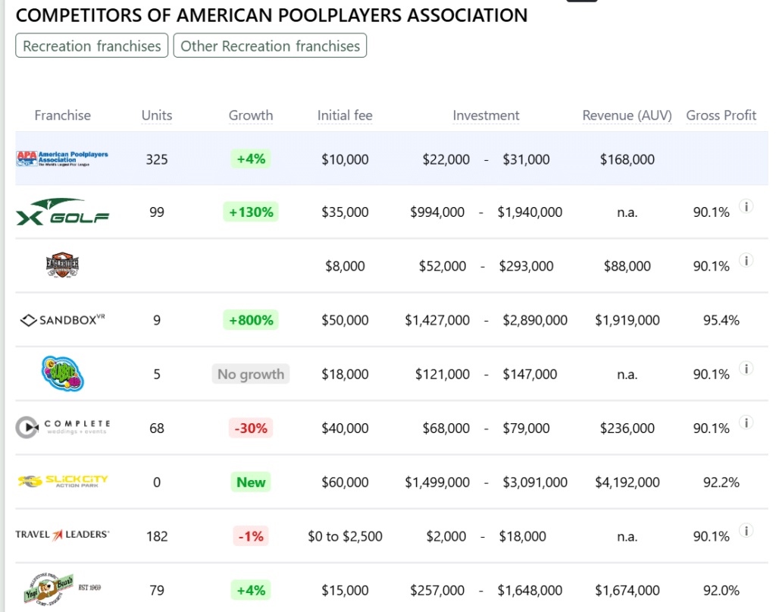The width and height of the screenshot is (776, 612).
Task: Sort by the Units column header
Action: point(157,115)
